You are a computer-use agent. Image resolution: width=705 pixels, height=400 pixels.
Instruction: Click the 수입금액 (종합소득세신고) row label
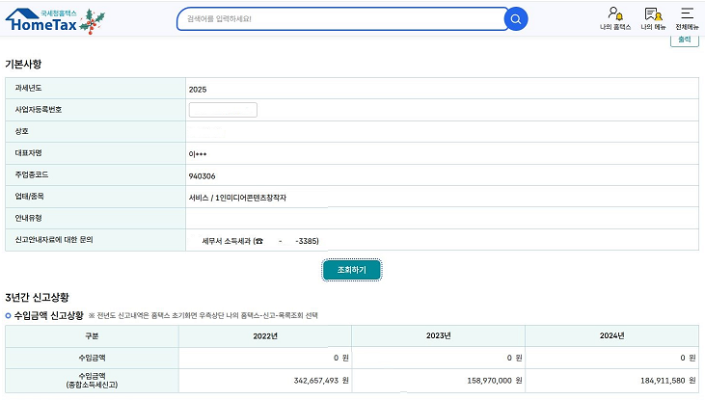[x=92, y=381]
